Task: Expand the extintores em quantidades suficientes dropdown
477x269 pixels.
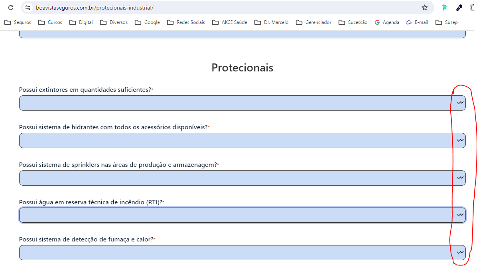Action: pyautogui.click(x=242, y=103)
